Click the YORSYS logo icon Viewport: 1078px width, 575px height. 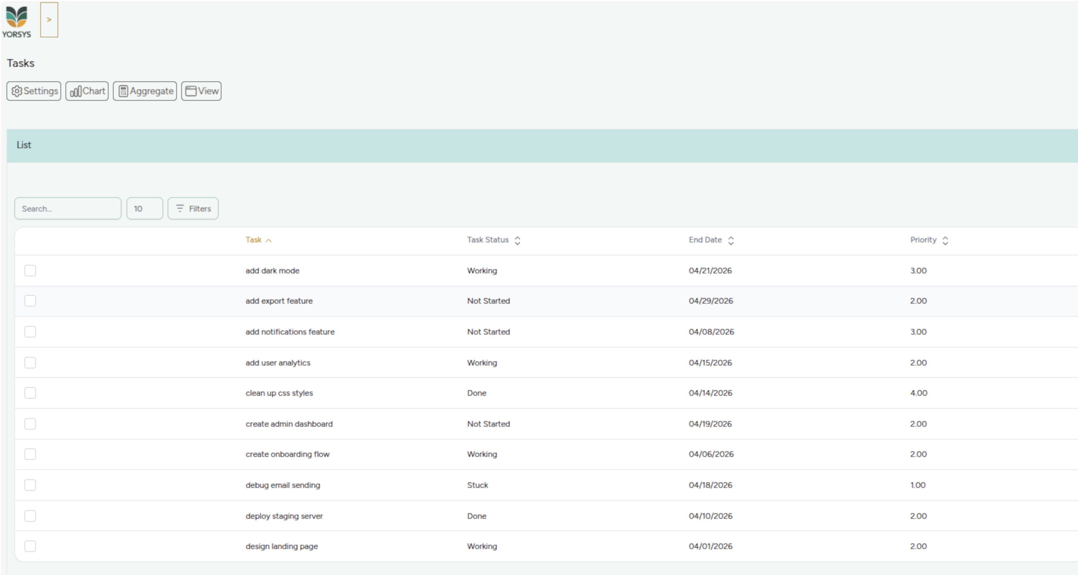coord(17,18)
